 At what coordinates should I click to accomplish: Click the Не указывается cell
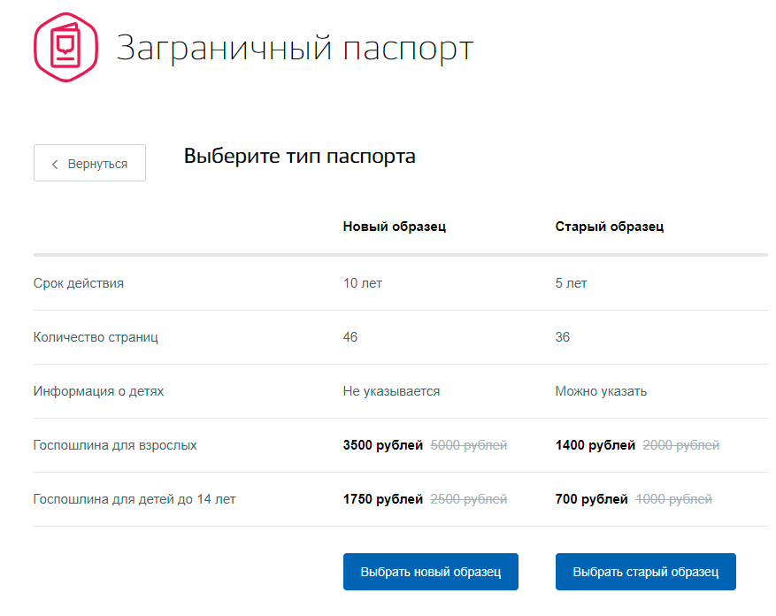click(391, 391)
